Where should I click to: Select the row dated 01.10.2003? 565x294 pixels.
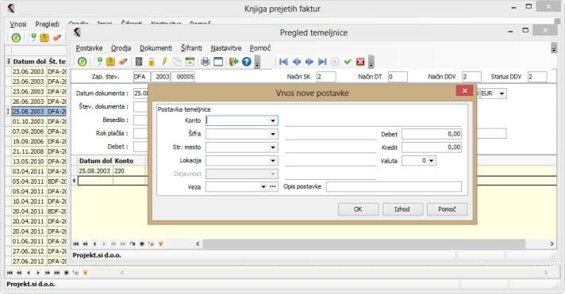click(39, 121)
